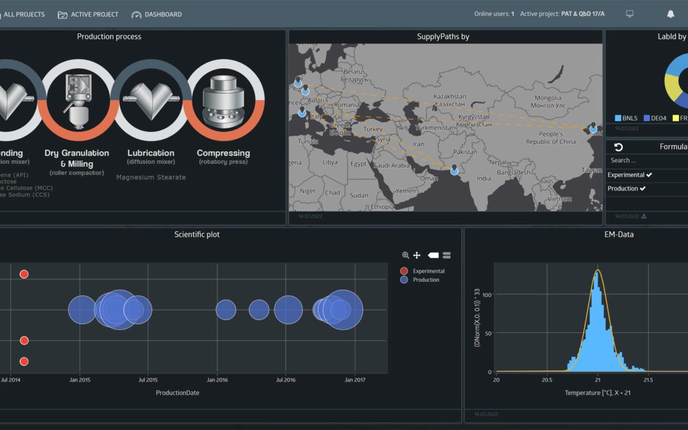The height and width of the screenshot is (430, 688).
Task: Click the Production process panel title
Action: click(110, 36)
